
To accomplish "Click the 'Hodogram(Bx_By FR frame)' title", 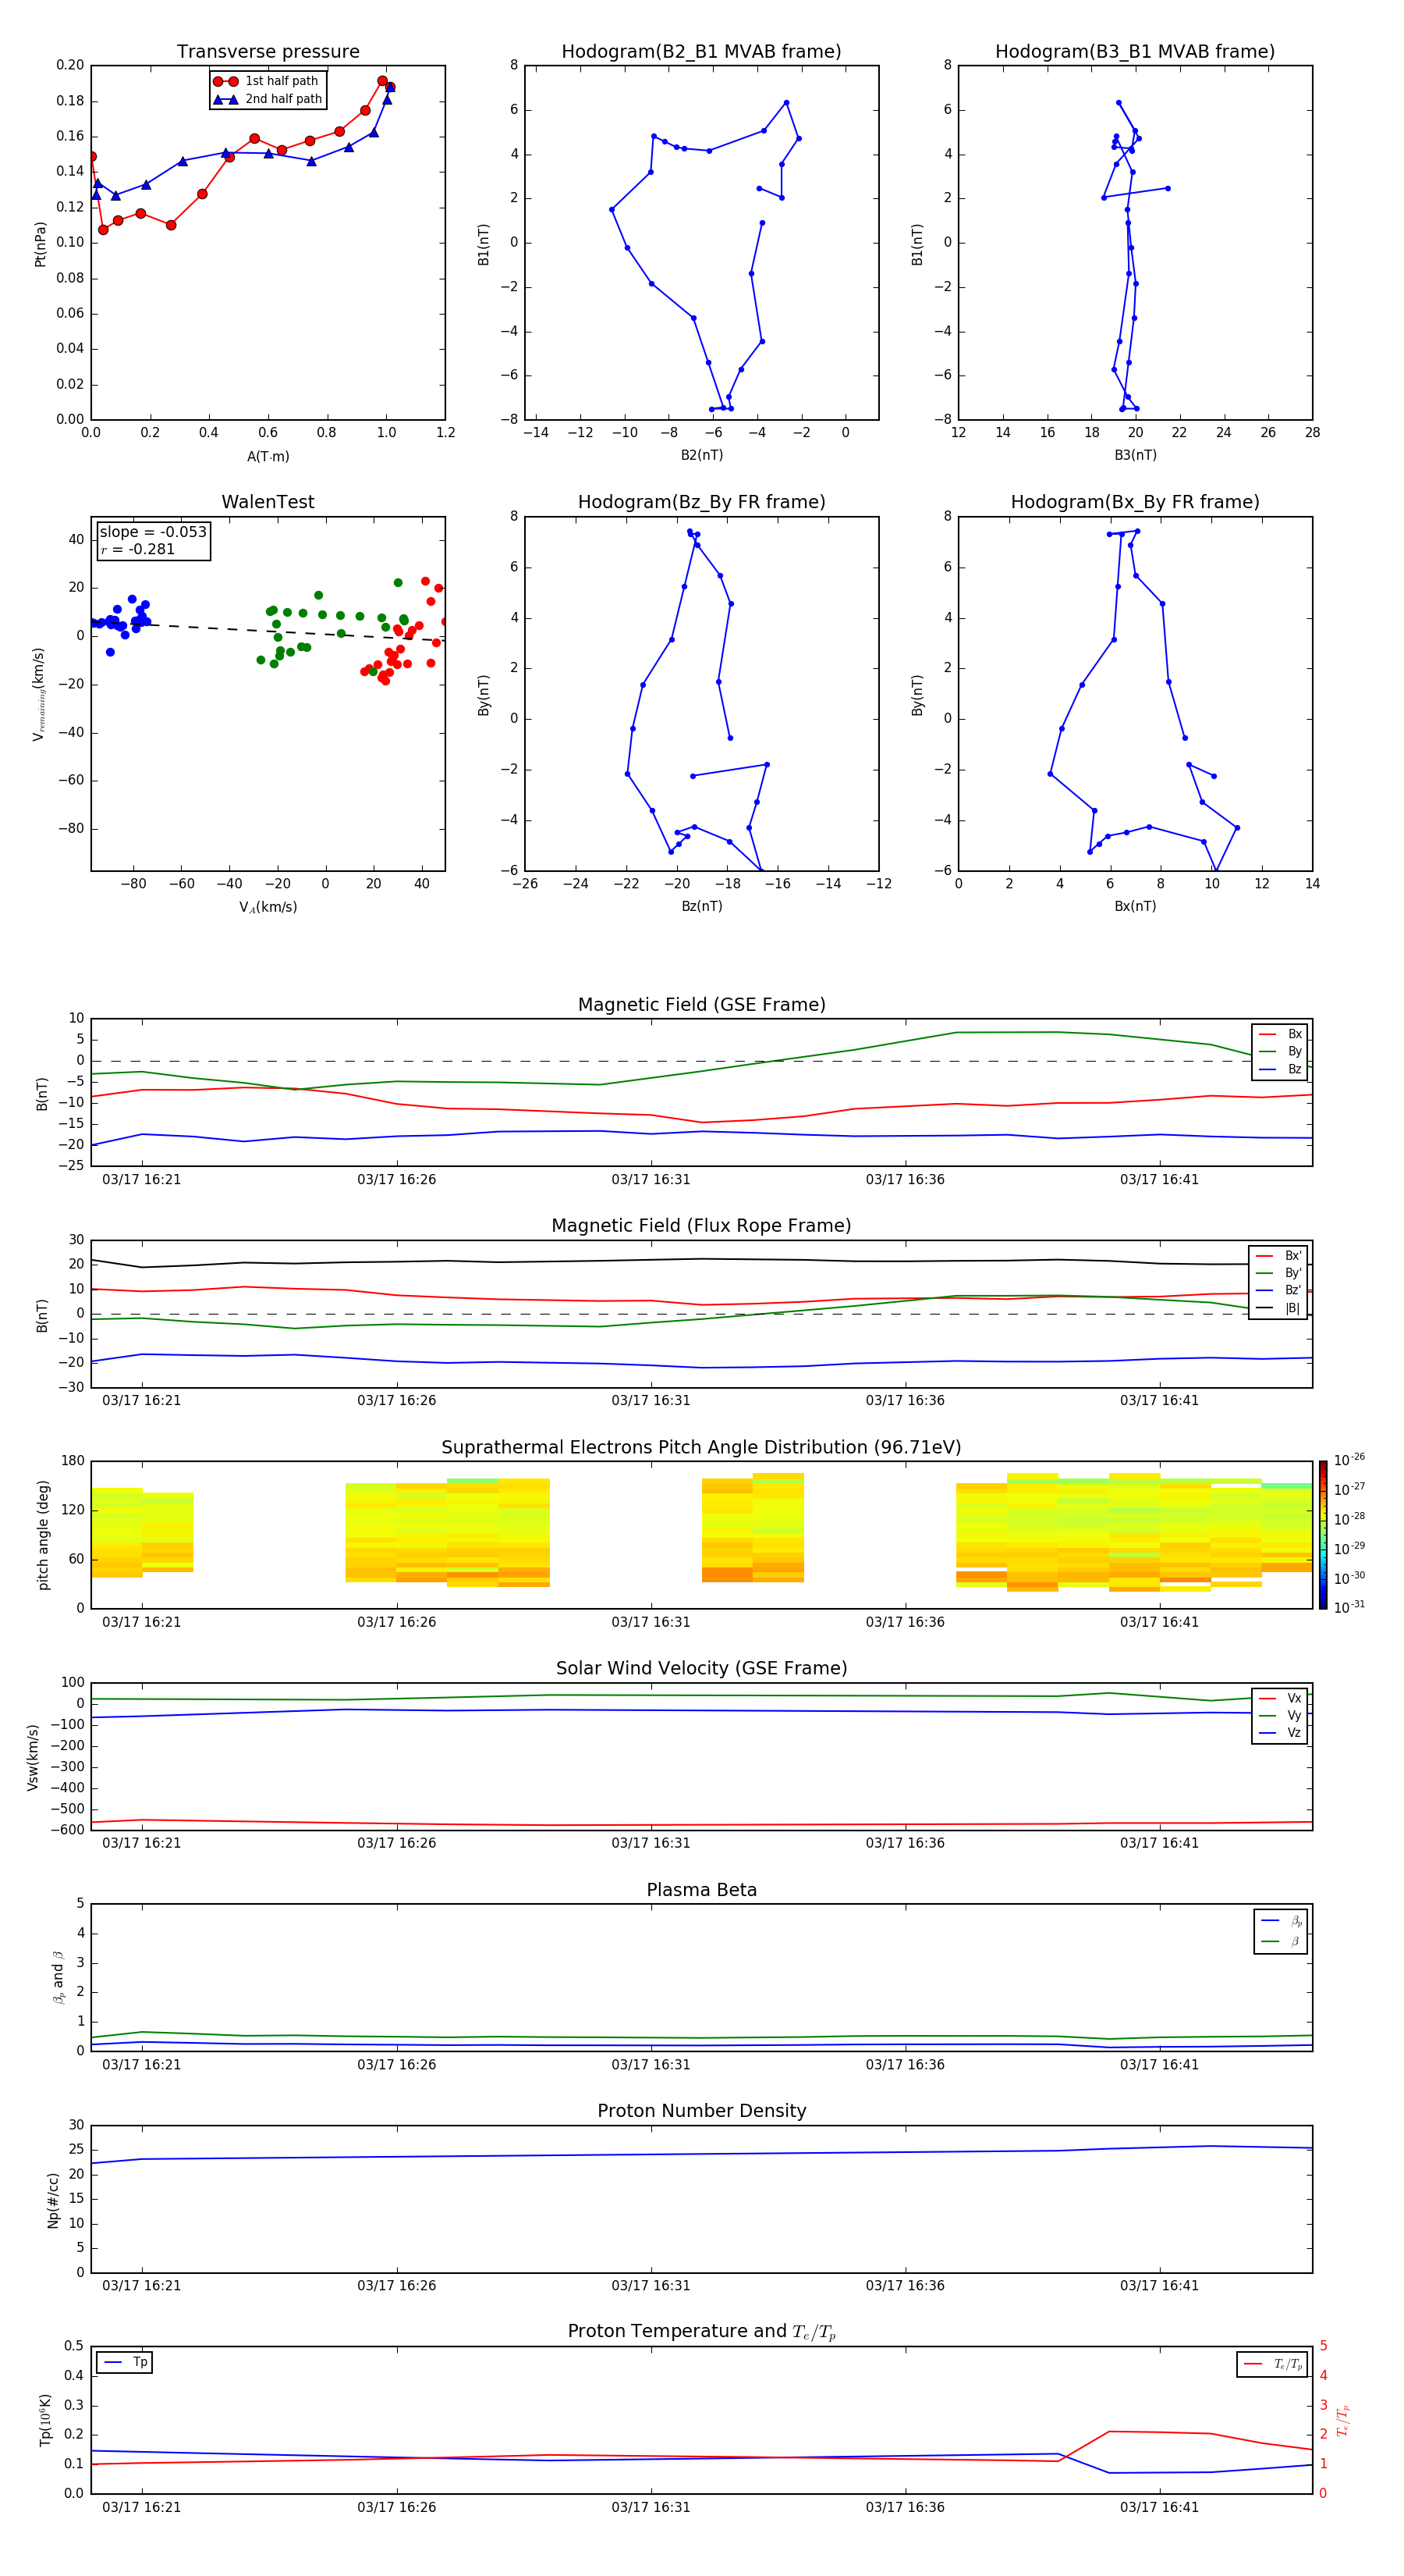I will coord(1135,502).
